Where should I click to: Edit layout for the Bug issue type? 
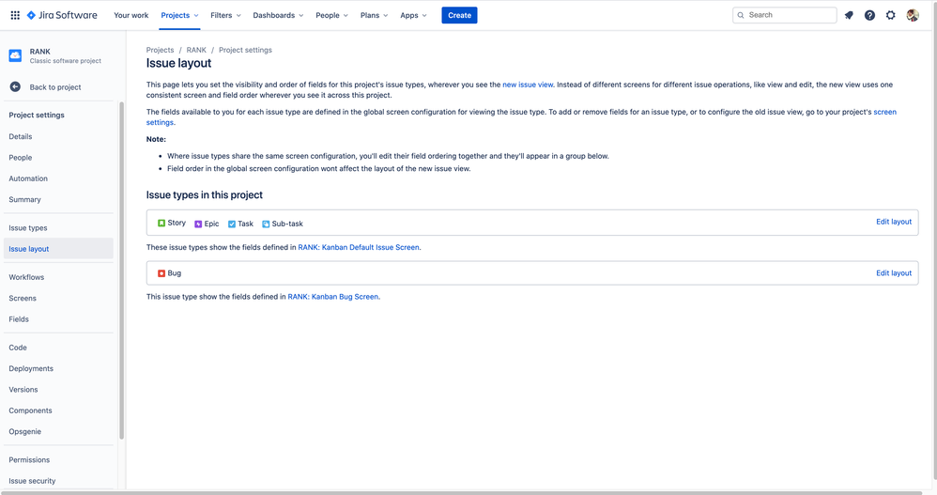(894, 273)
